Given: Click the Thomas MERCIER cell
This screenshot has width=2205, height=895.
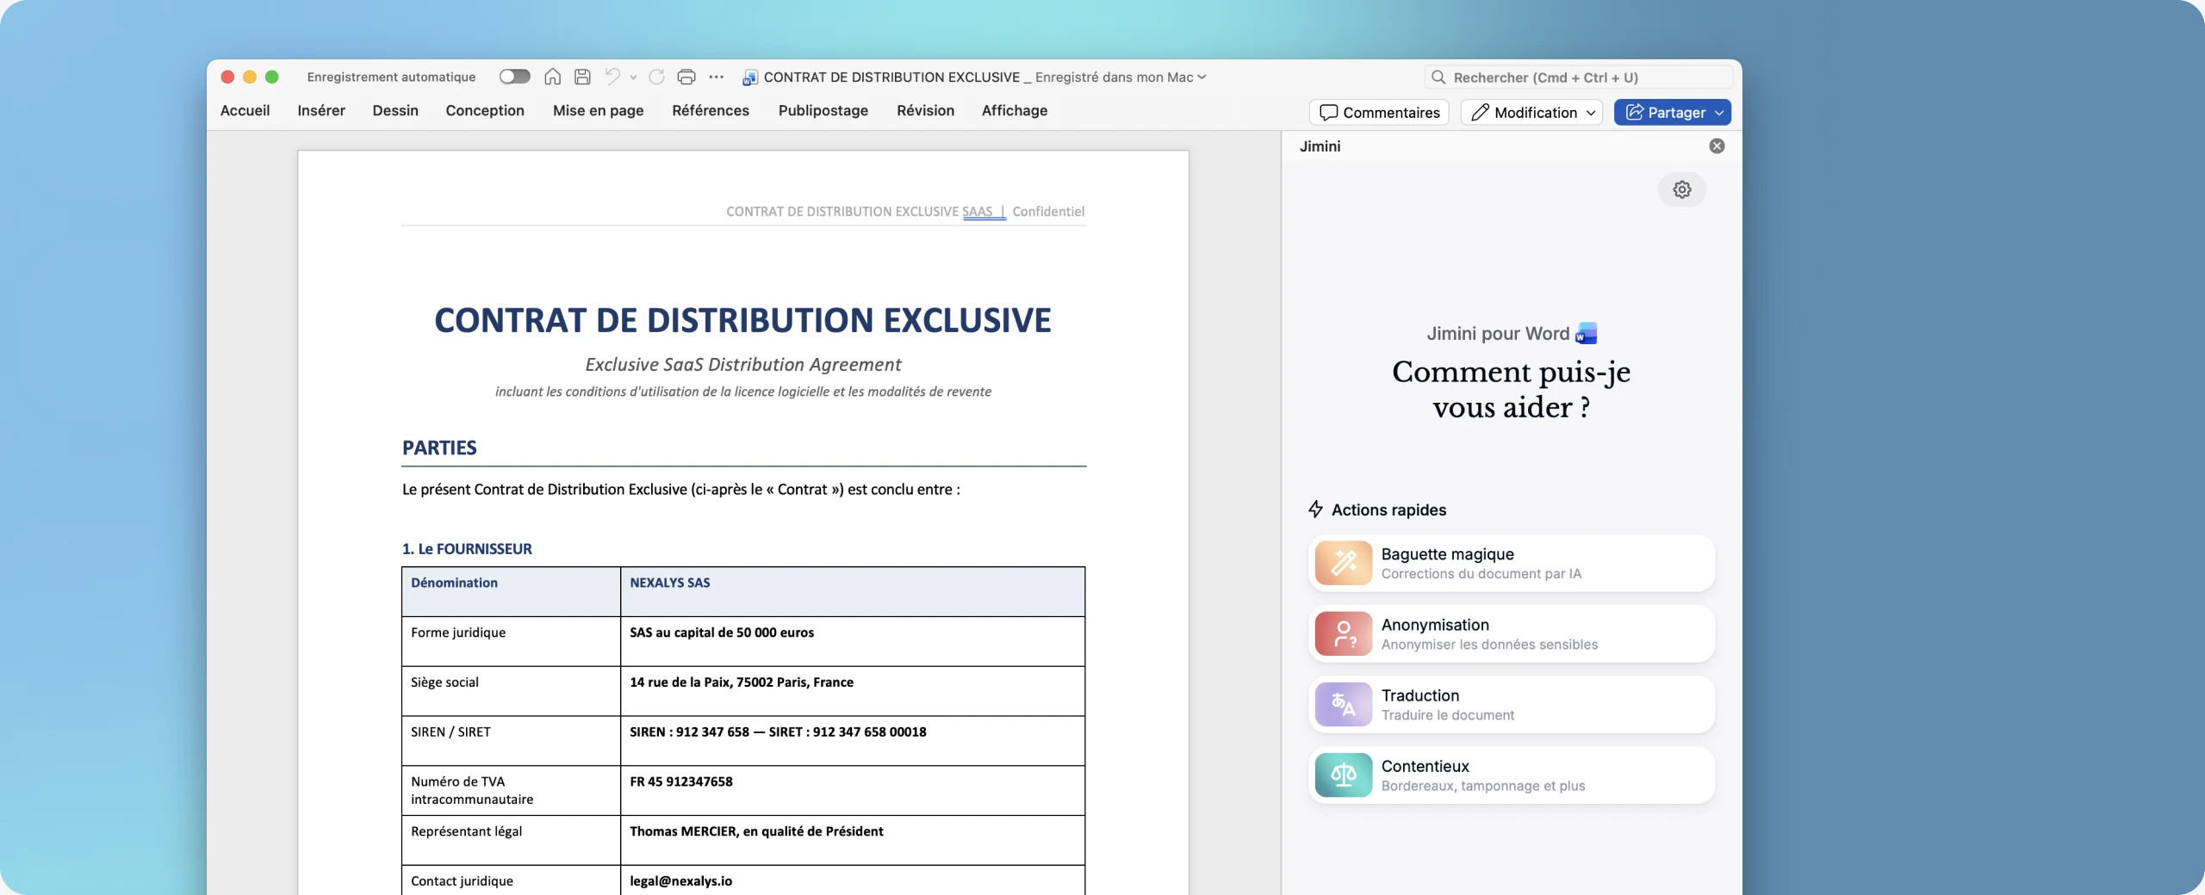Looking at the screenshot, I should point(852,840).
